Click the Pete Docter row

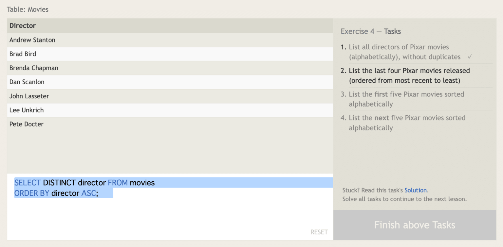[27, 124]
